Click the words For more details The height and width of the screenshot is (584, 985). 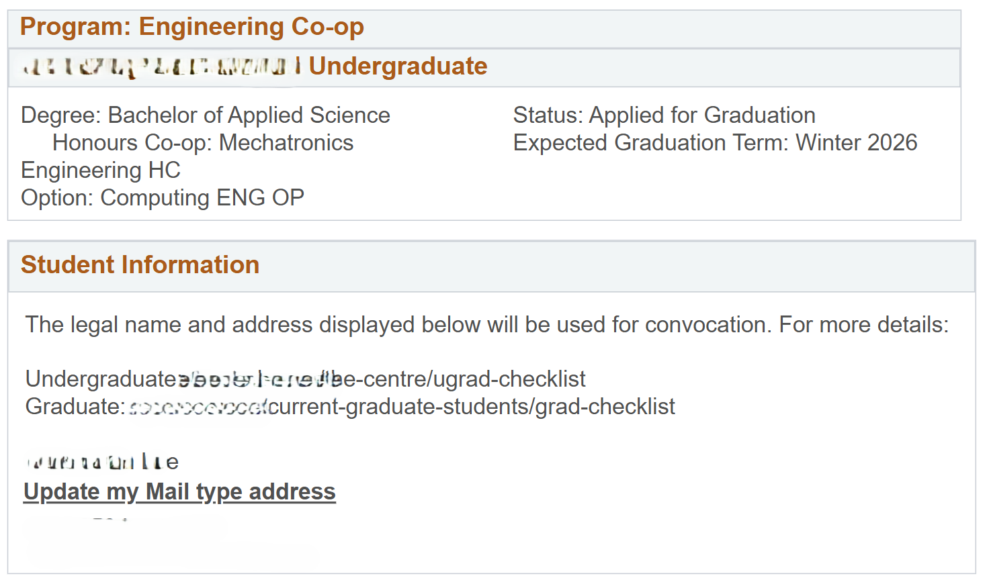[863, 325]
